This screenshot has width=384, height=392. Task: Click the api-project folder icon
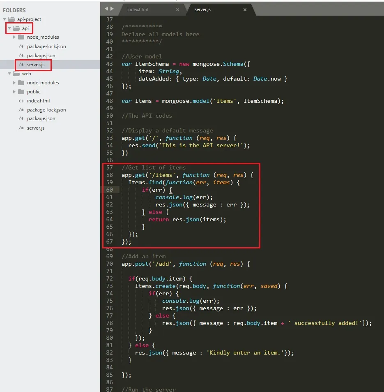click(11, 19)
